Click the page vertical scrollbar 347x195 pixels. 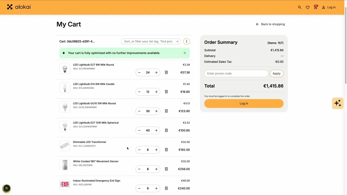[x=345, y=46]
